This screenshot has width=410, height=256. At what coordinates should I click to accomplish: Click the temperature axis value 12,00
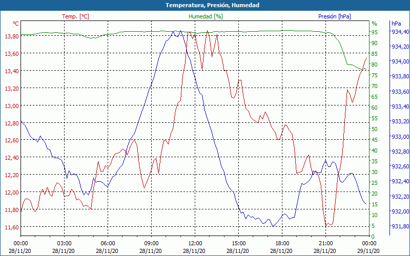click(12, 193)
